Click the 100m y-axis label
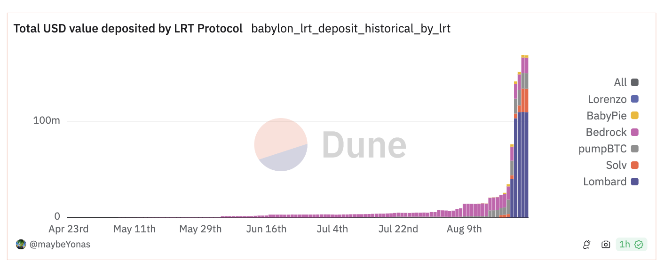 47,120
